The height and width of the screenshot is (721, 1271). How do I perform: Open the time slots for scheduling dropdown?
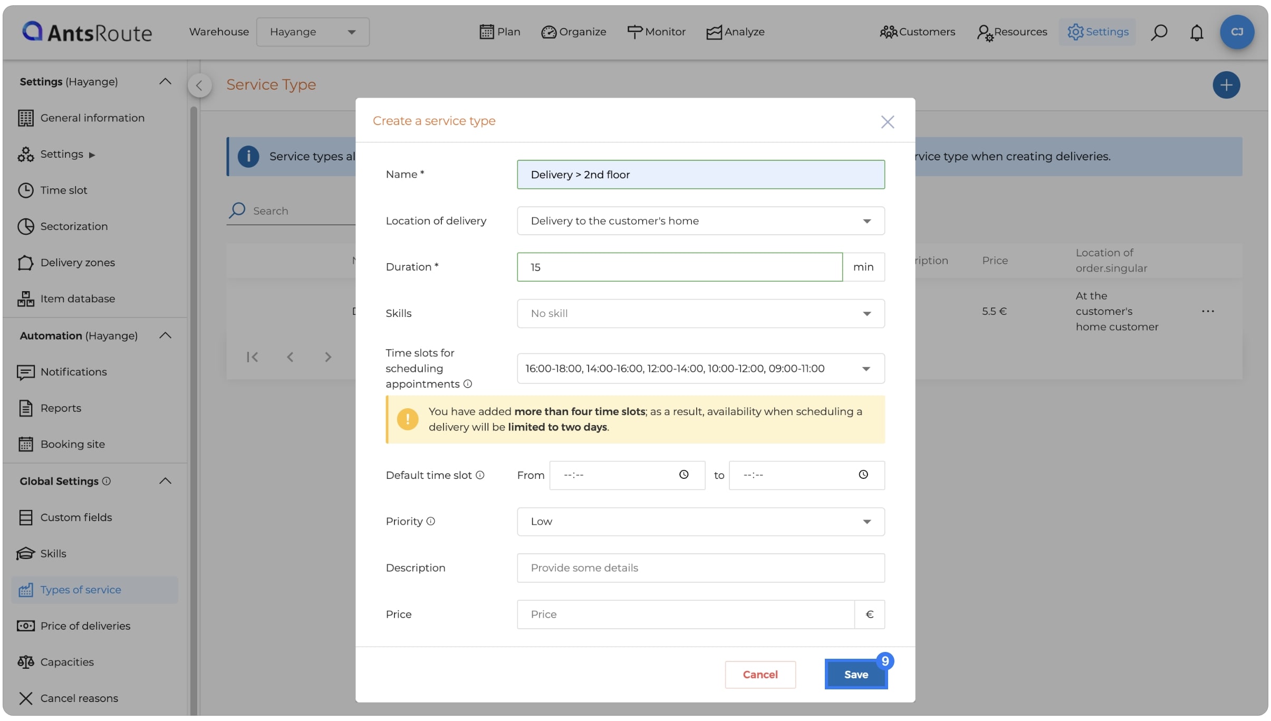[x=700, y=369]
